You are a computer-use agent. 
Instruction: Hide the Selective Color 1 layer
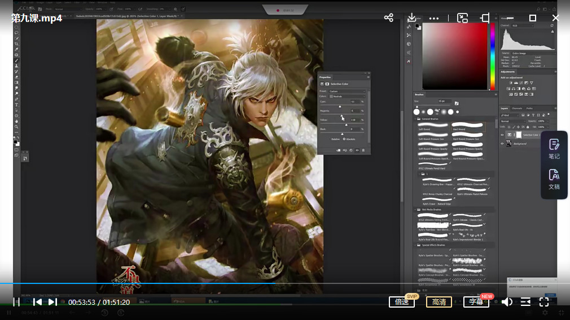[x=502, y=135]
